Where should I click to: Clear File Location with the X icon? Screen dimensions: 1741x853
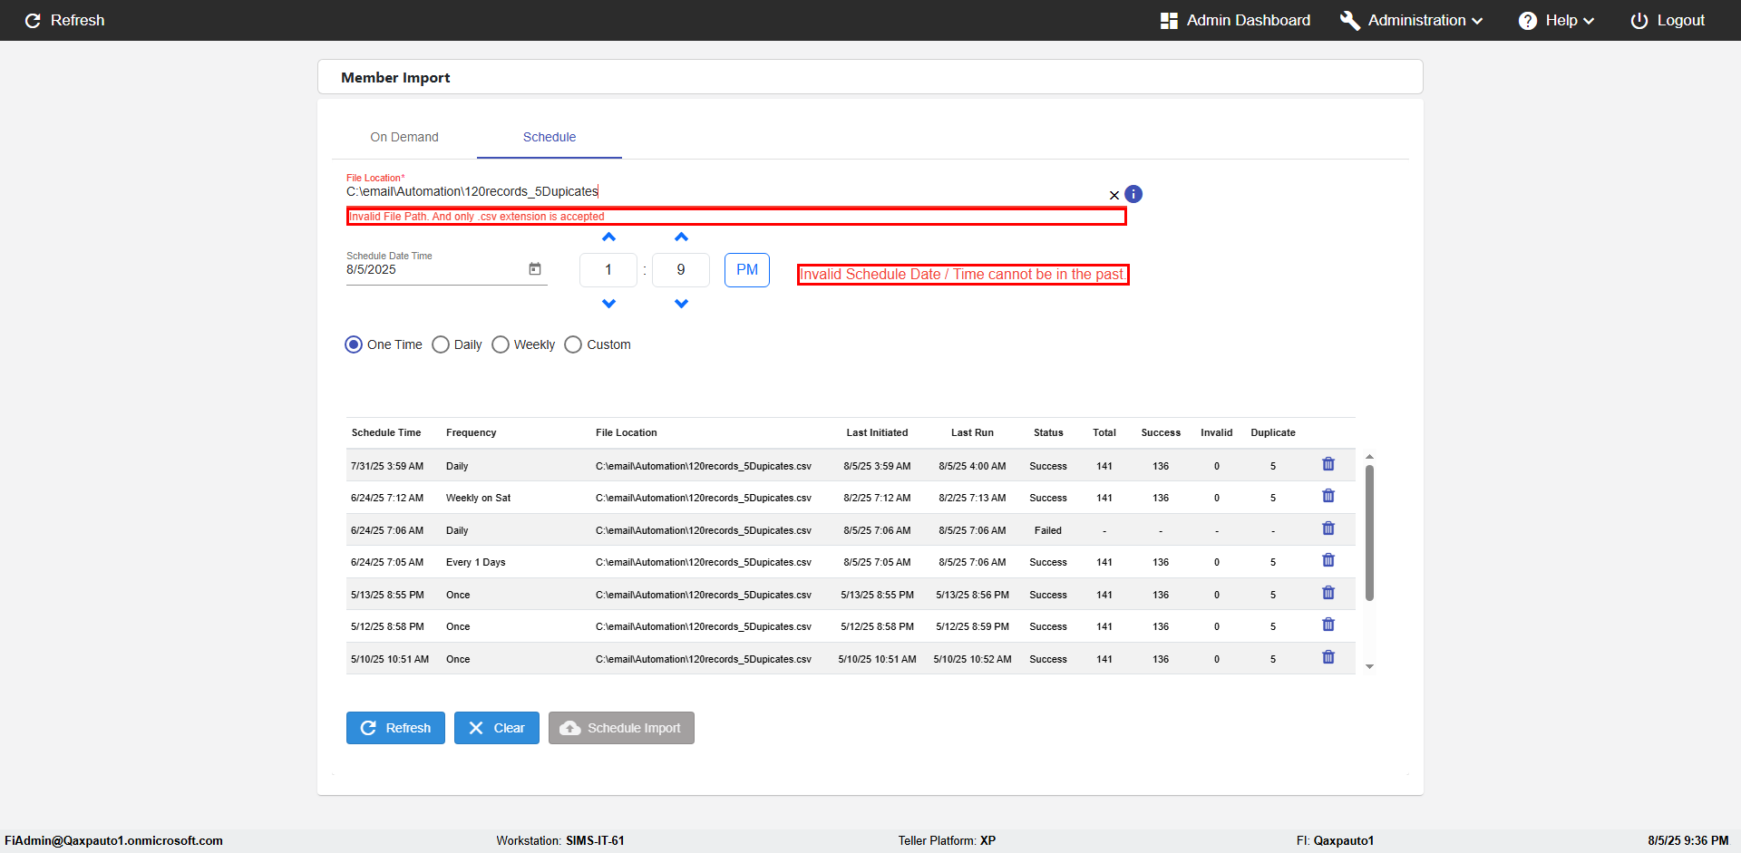tap(1114, 195)
